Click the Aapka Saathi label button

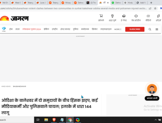(152, 98)
